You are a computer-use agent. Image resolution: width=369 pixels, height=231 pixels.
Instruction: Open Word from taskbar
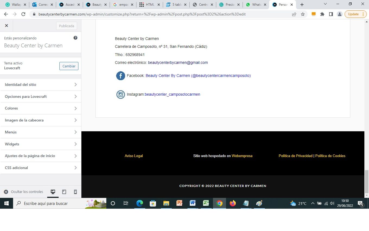(x=193, y=203)
